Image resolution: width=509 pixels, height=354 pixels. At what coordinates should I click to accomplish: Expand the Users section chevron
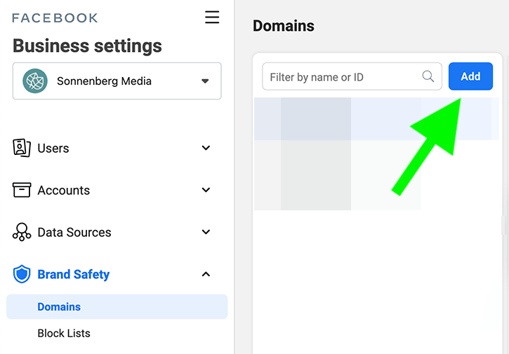(206, 148)
